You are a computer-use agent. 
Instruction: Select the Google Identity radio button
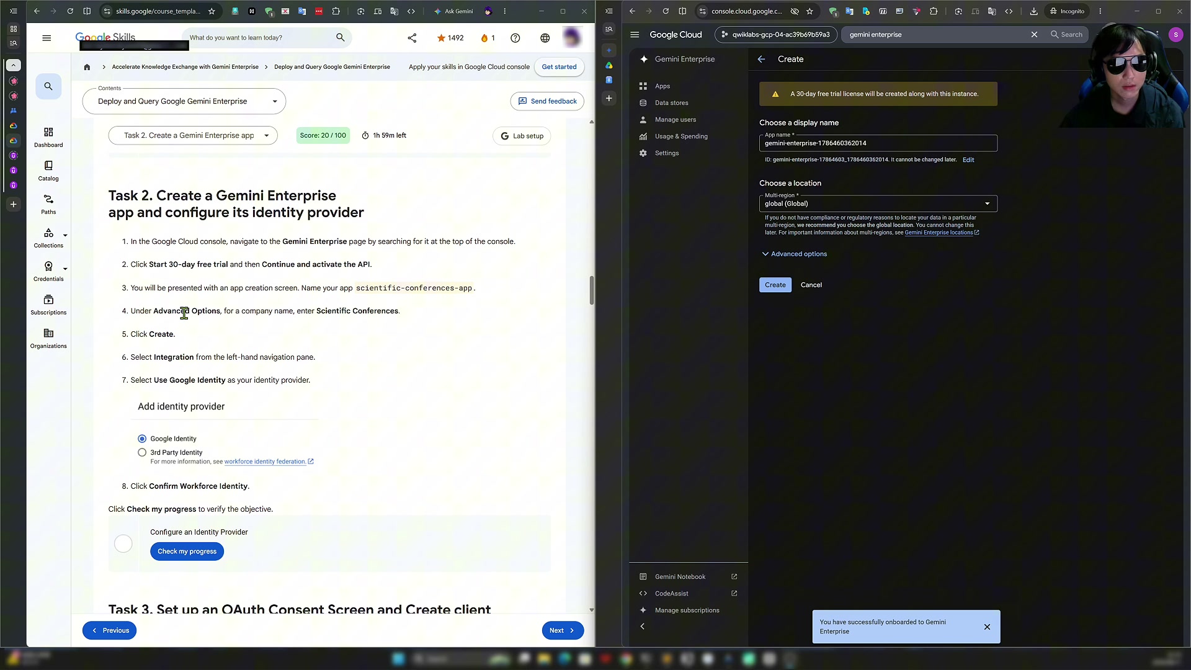[142, 439]
